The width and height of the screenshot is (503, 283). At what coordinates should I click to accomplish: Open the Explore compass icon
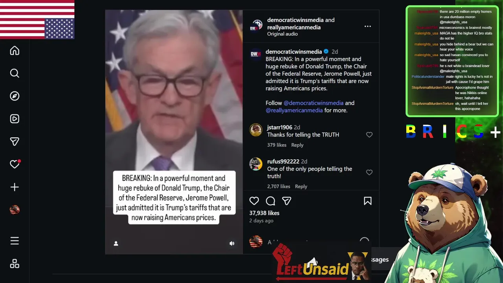[15, 96]
